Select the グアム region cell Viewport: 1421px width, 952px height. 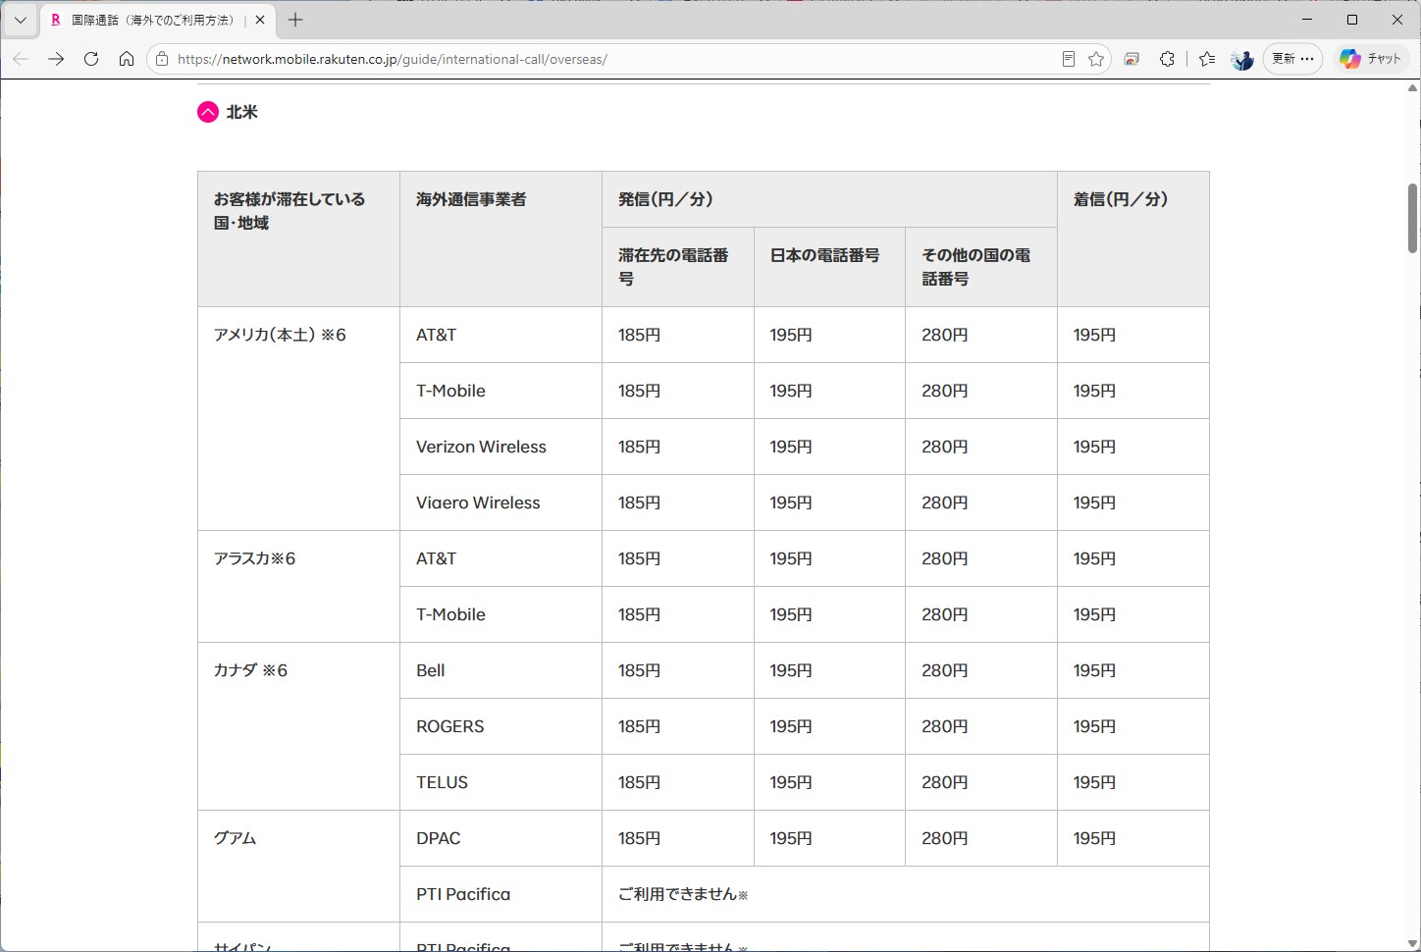[298, 867]
